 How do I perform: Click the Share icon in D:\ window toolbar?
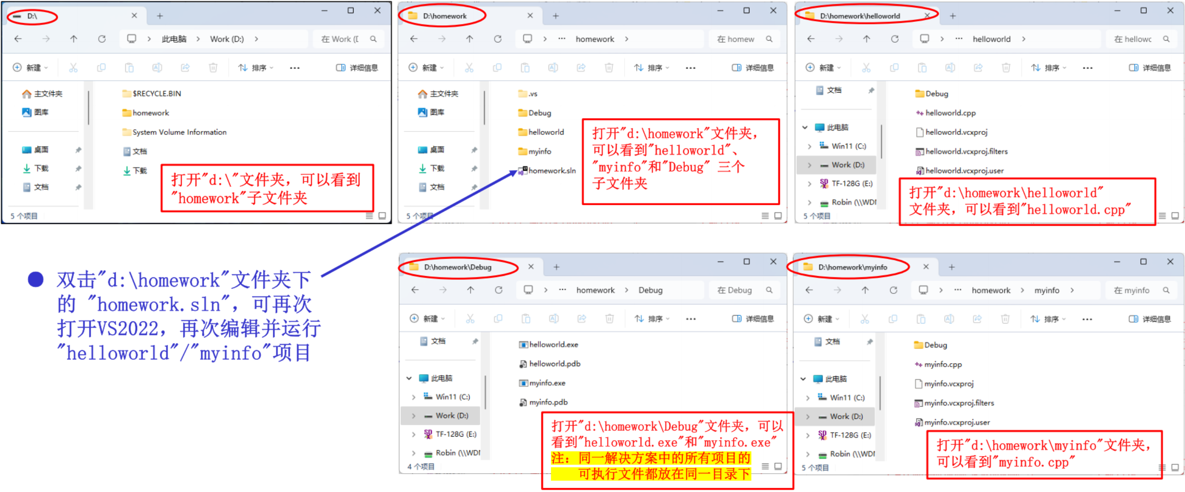[185, 68]
